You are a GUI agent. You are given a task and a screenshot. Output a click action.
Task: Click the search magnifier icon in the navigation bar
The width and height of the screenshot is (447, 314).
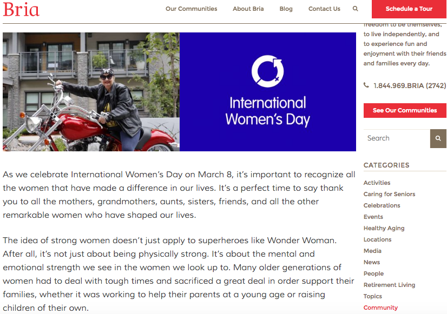tap(355, 9)
